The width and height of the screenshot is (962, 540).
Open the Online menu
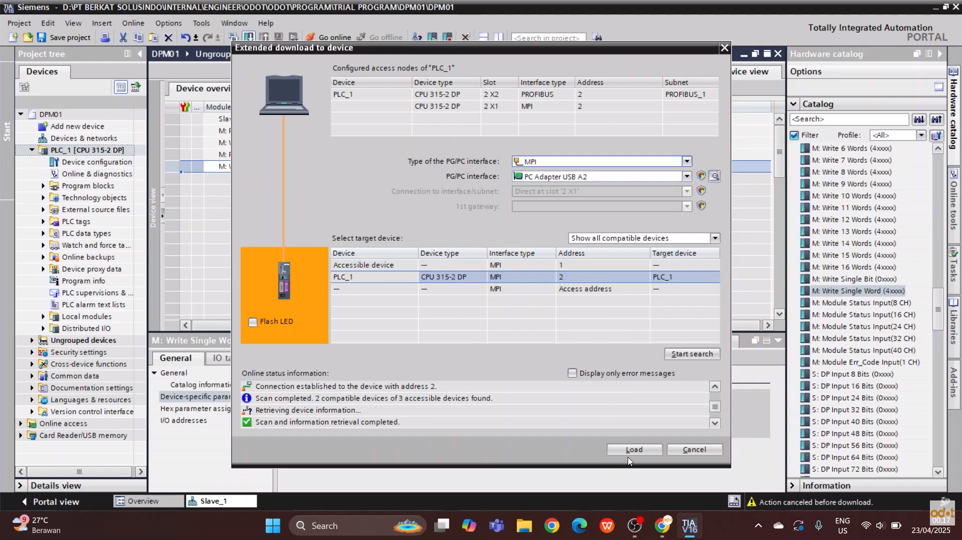pyautogui.click(x=133, y=23)
